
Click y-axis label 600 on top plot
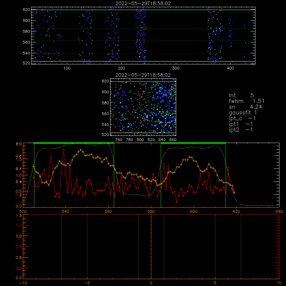[26, 20]
